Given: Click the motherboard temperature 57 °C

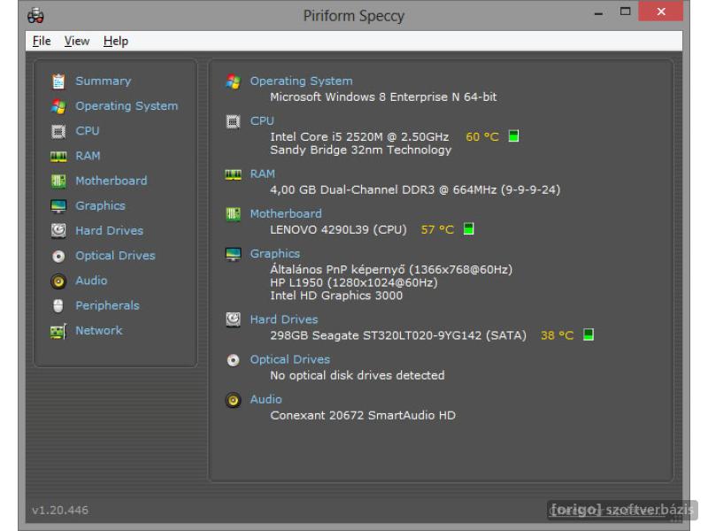Looking at the screenshot, I should tap(437, 229).
